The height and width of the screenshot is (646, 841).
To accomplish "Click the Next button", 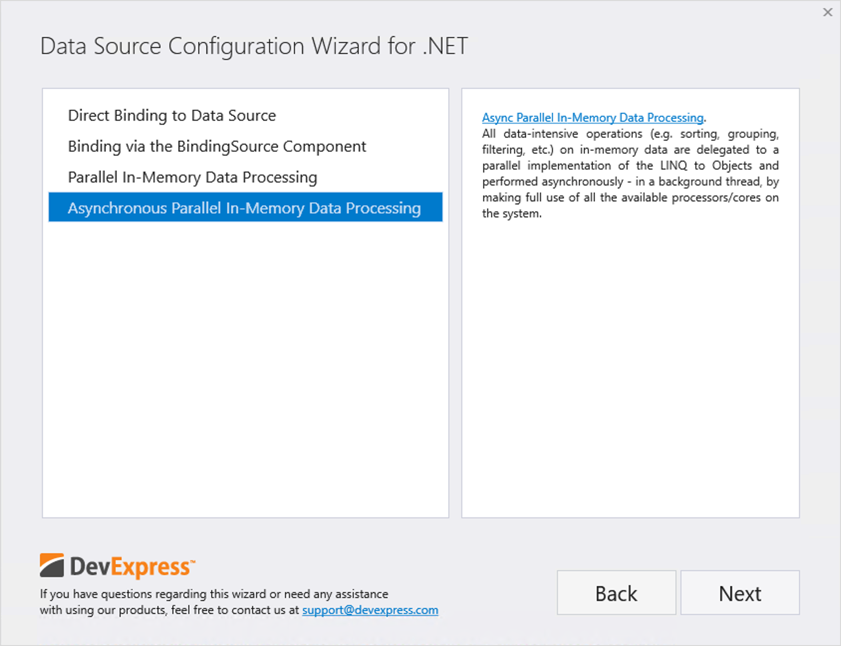I will pos(740,593).
